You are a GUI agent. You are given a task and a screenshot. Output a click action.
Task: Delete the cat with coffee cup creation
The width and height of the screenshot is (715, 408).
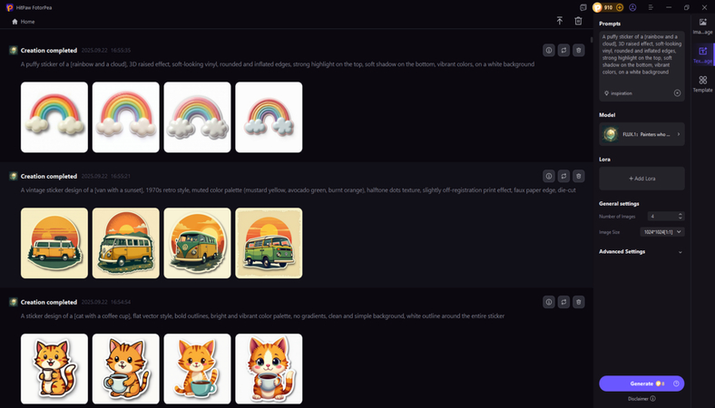(x=579, y=302)
